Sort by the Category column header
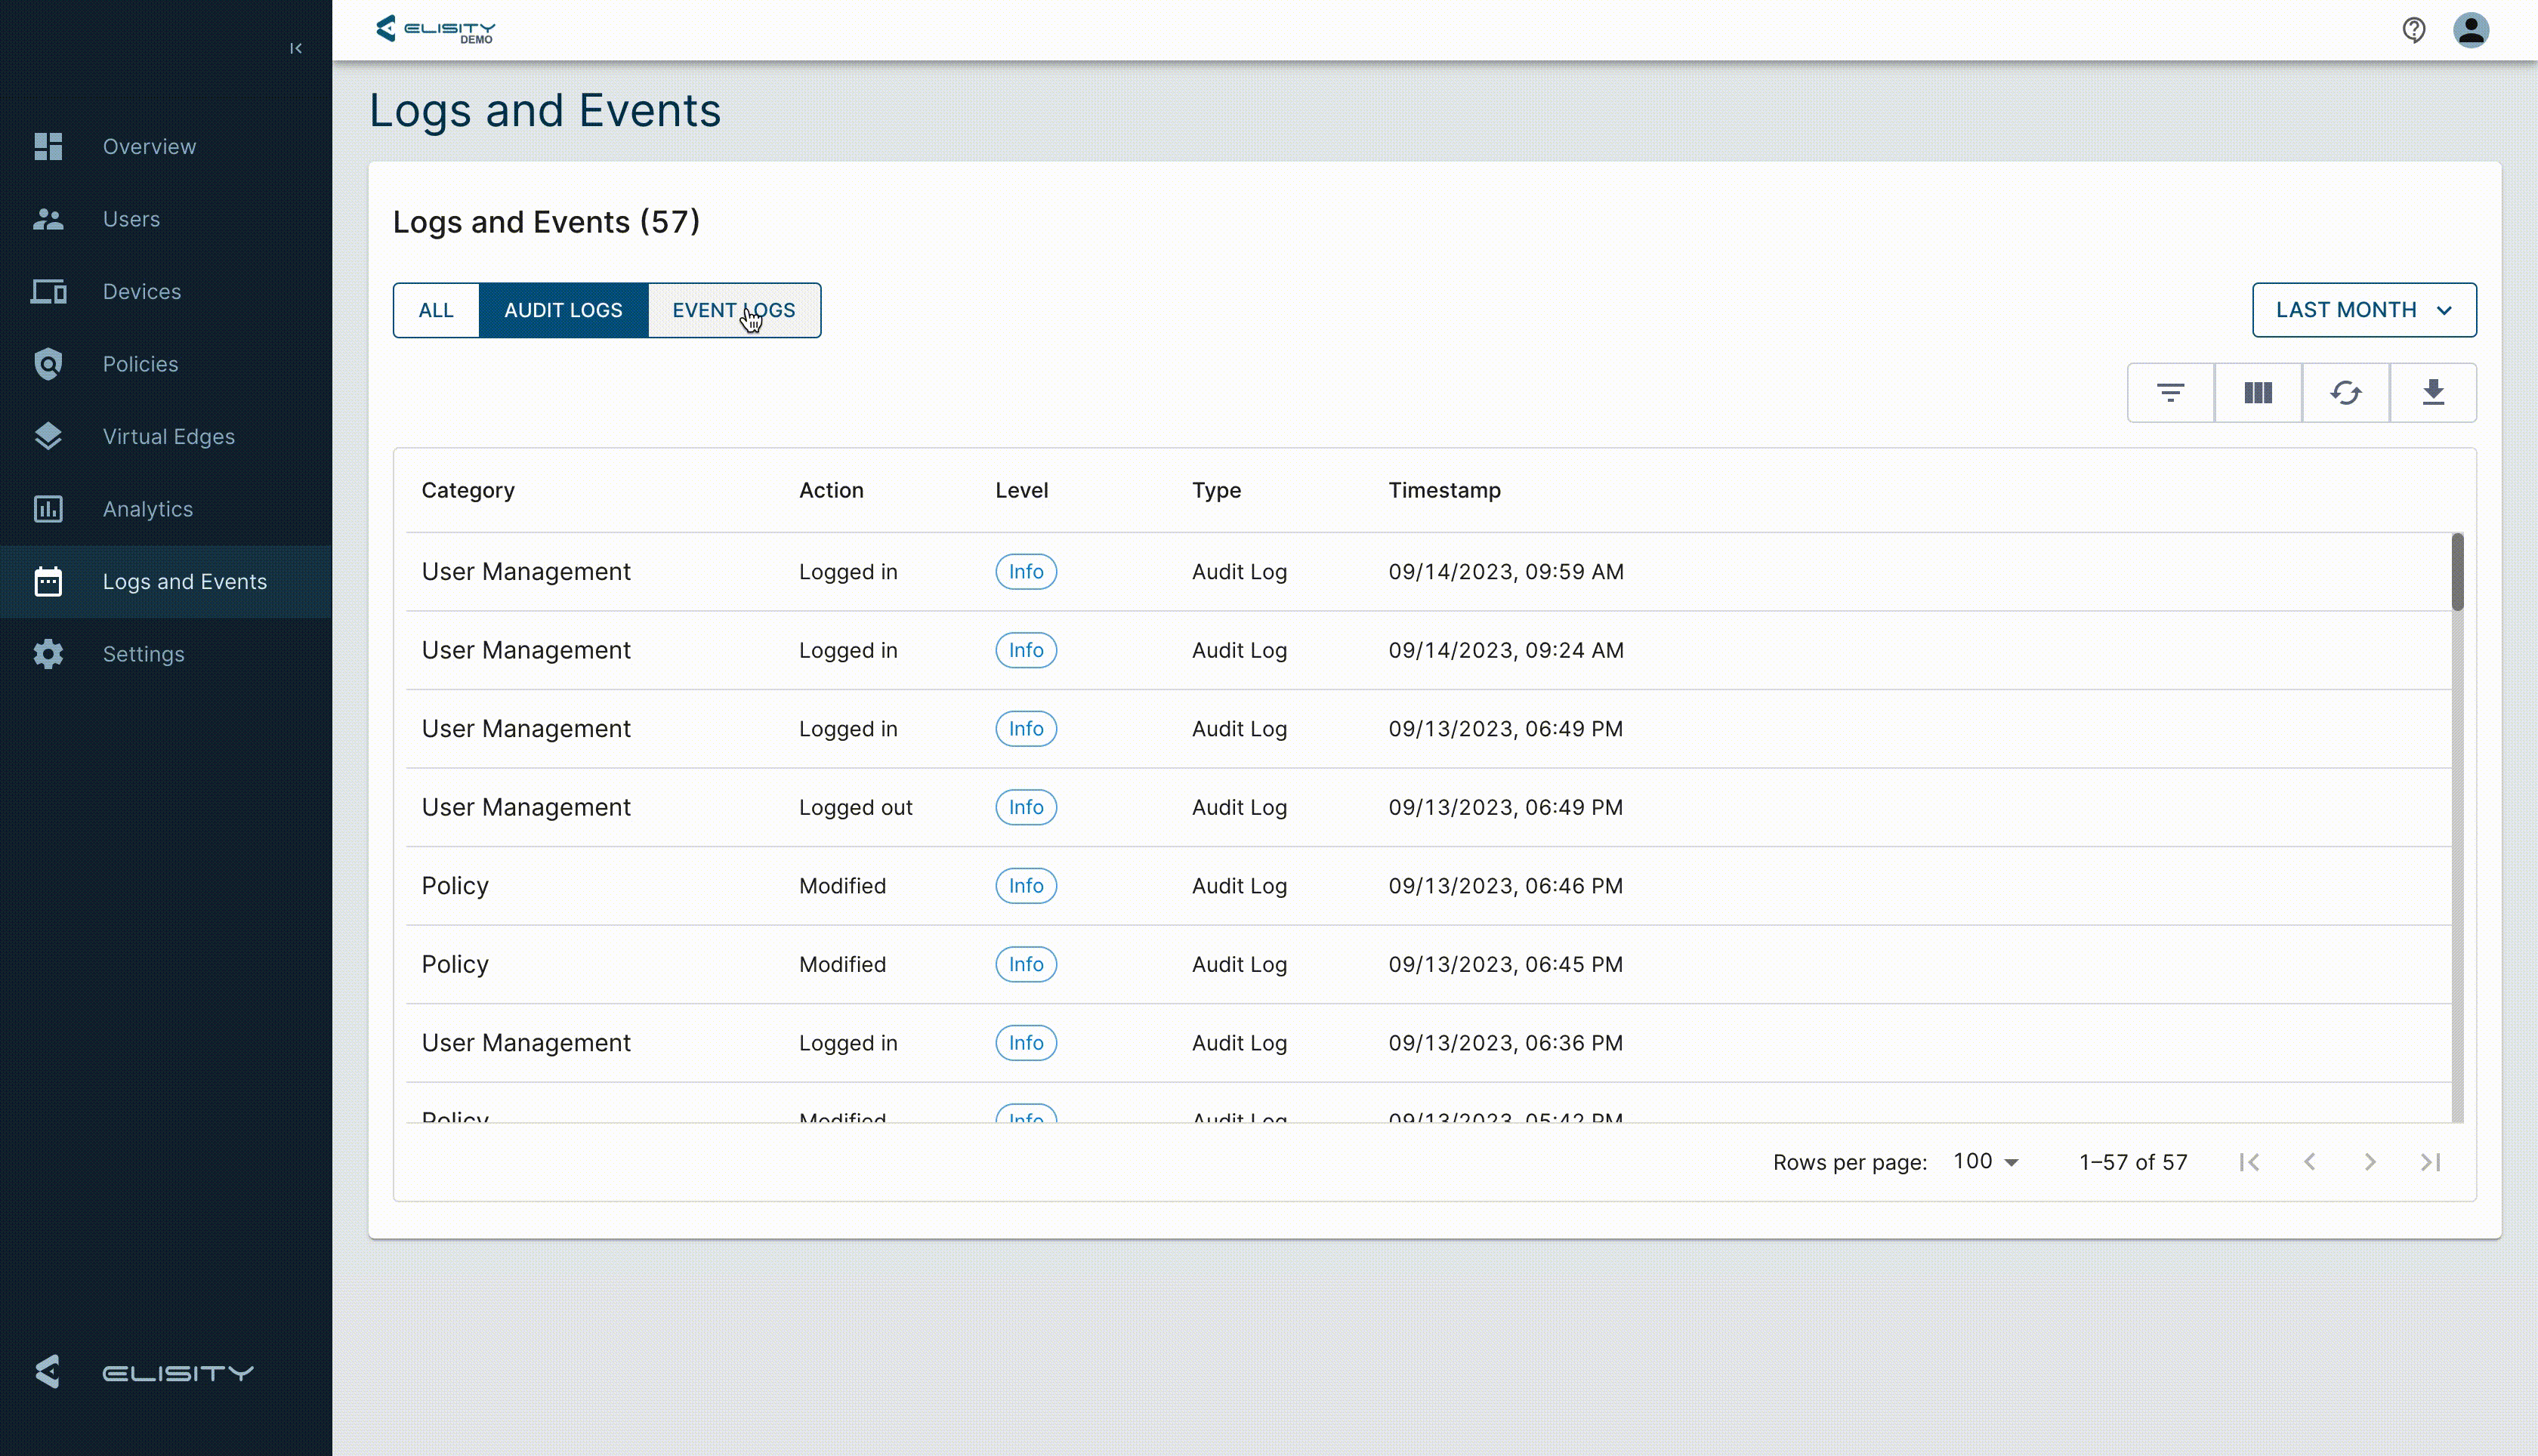 [468, 490]
